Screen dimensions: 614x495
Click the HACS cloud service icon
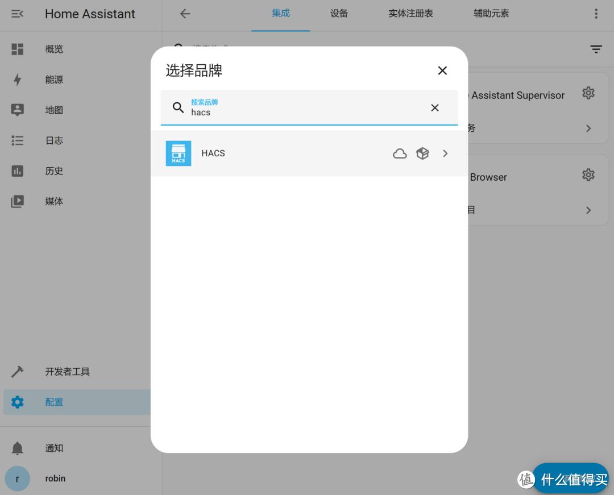coord(400,153)
